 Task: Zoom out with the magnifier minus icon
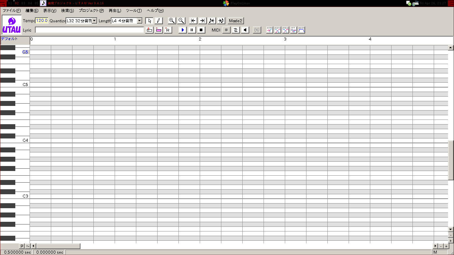[x=181, y=21]
